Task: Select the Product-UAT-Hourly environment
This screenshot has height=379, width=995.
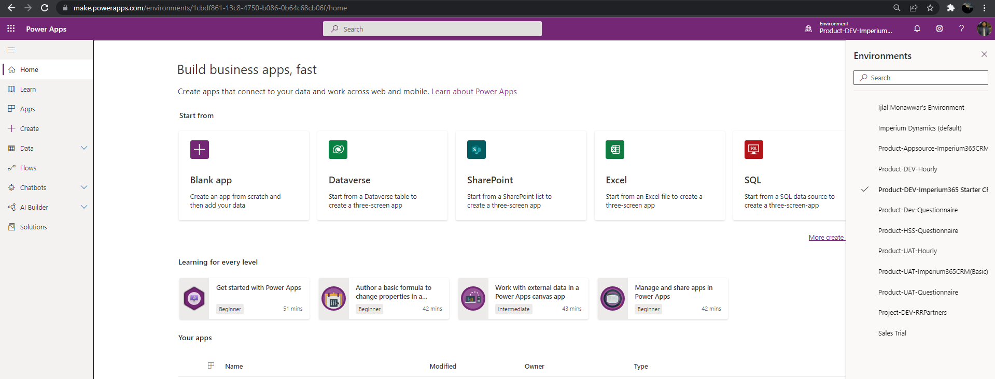Action: point(907,251)
